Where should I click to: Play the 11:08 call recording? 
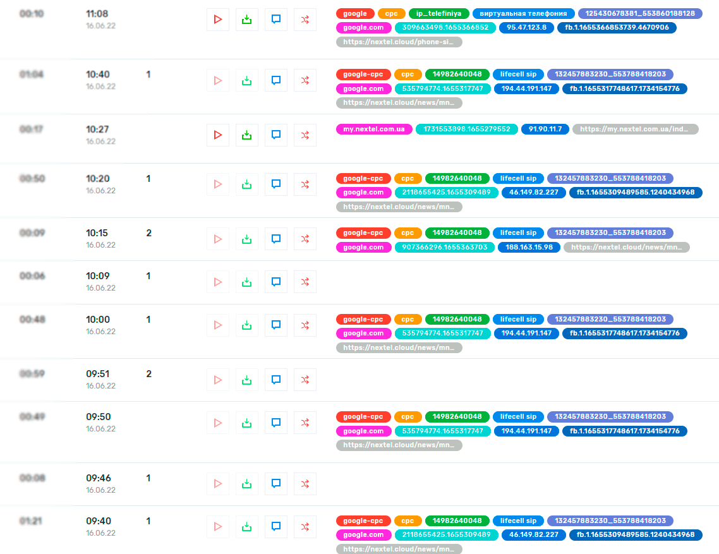point(218,20)
